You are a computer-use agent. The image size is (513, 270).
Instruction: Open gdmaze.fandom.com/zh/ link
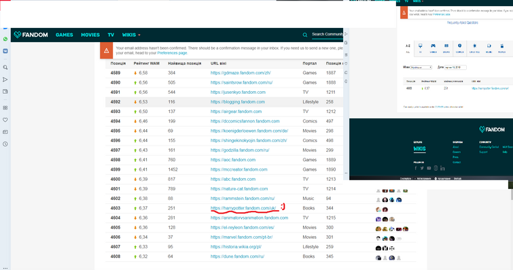point(241,73)
